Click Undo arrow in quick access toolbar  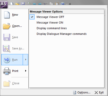pyautogui.click(x=34, y=4)
